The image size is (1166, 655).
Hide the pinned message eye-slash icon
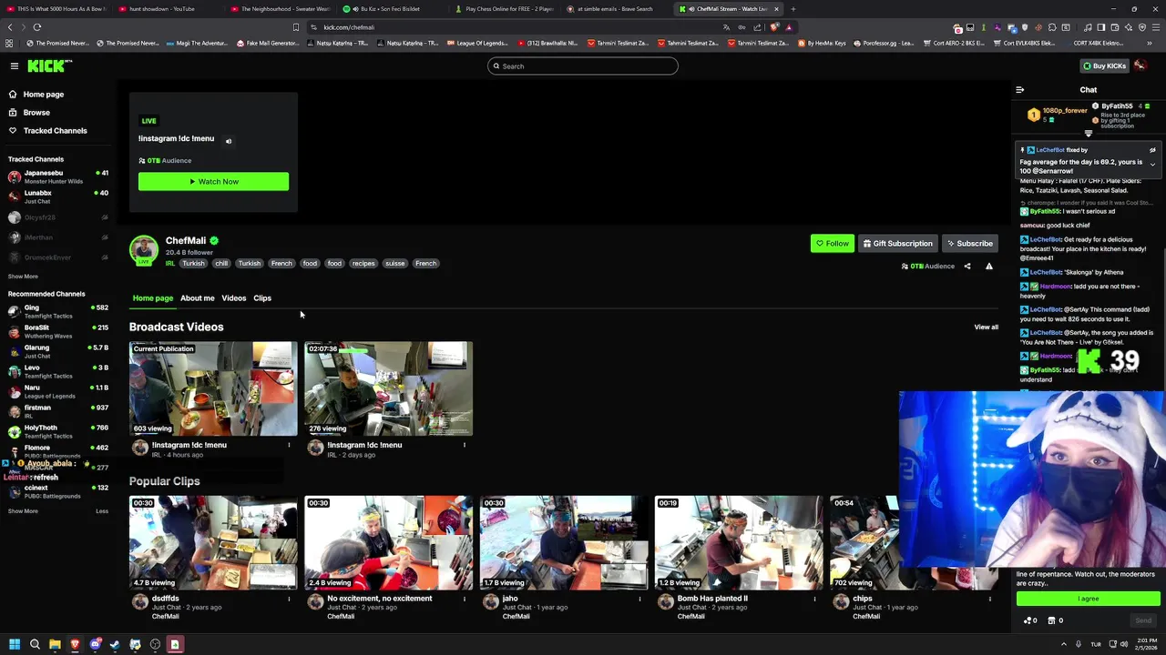(1152, 150)
